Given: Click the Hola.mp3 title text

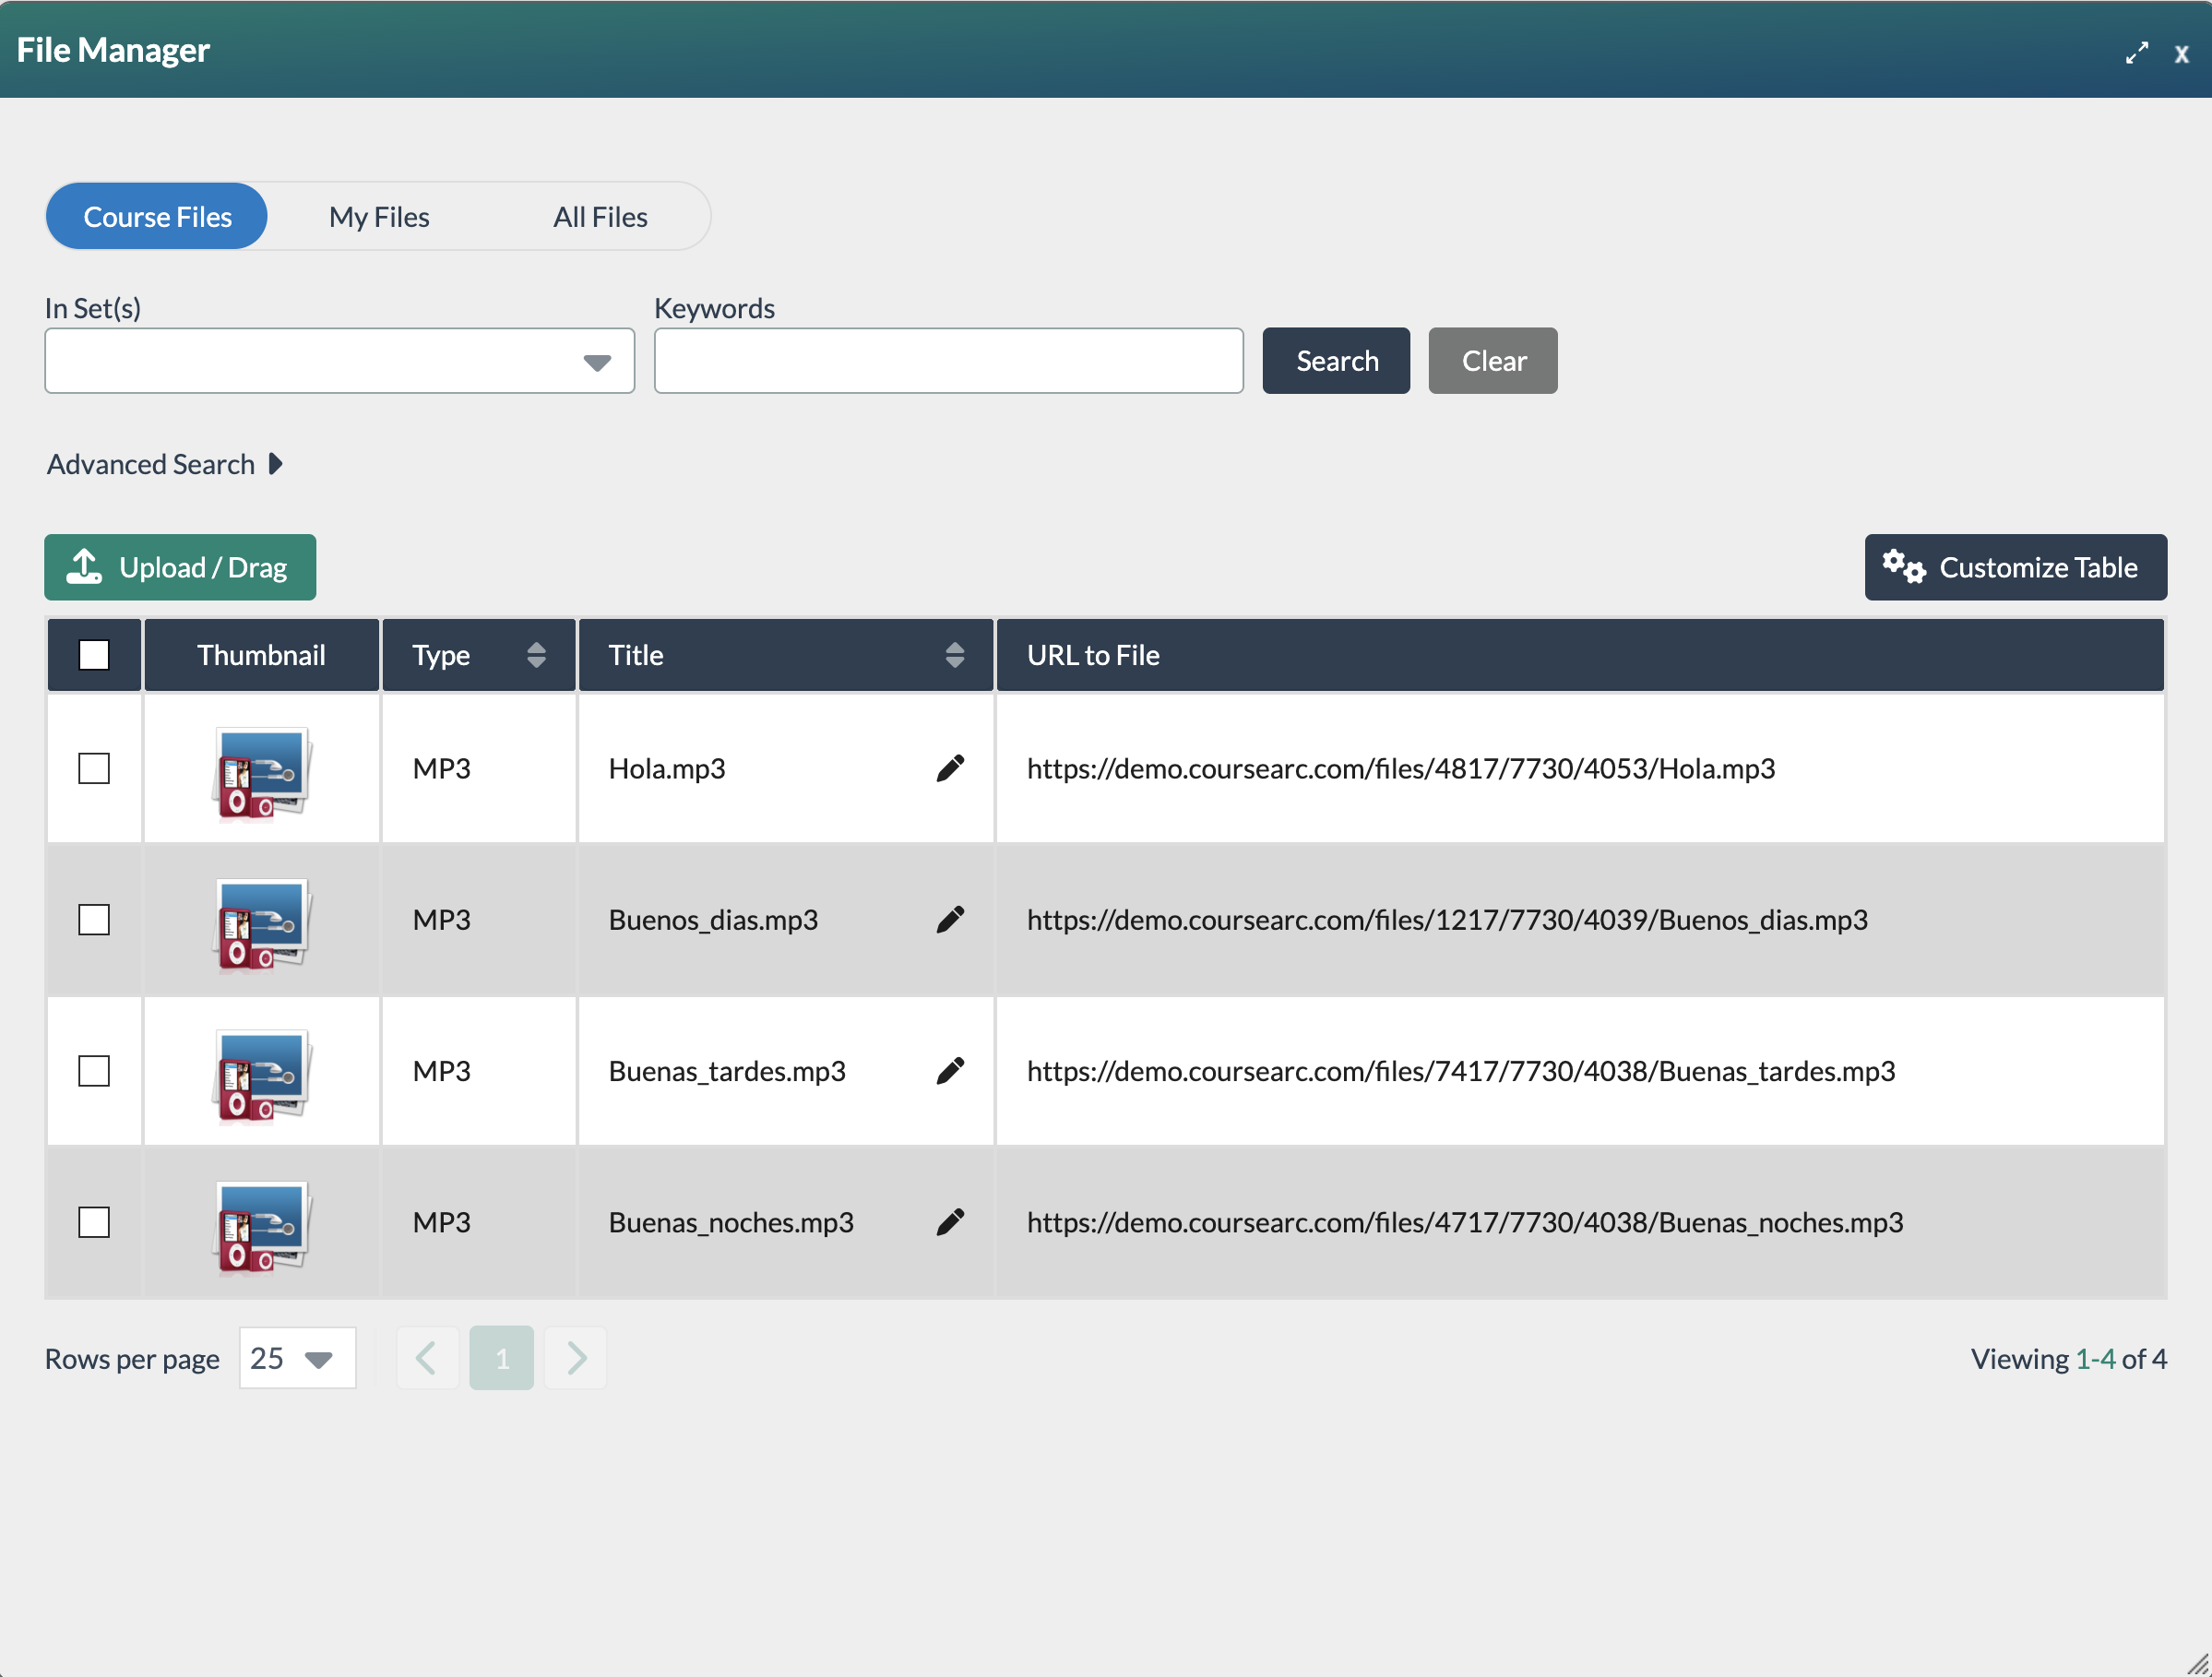Looking at the screenshot, I should (x=667, y=768).
